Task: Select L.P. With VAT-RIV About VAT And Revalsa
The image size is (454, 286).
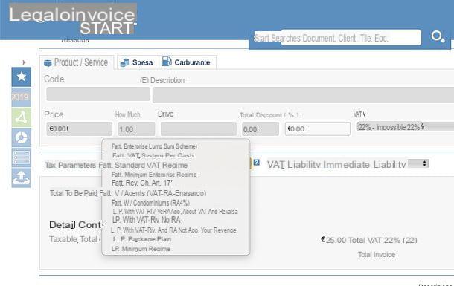Action: 175,212
